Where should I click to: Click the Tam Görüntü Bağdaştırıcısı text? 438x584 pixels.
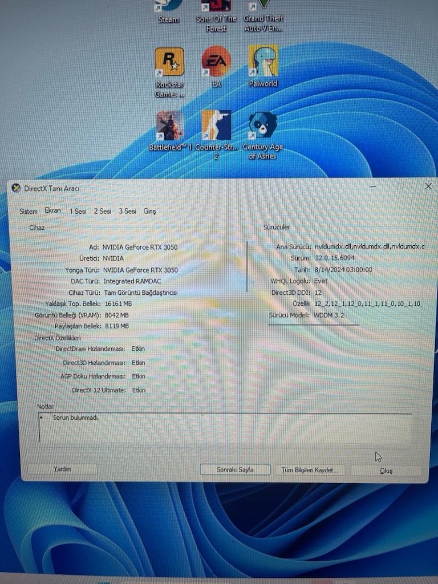141,293
